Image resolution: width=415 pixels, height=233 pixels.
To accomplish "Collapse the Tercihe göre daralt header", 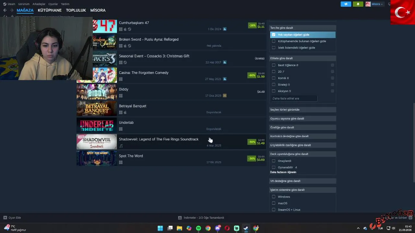I will click(302, 28).
